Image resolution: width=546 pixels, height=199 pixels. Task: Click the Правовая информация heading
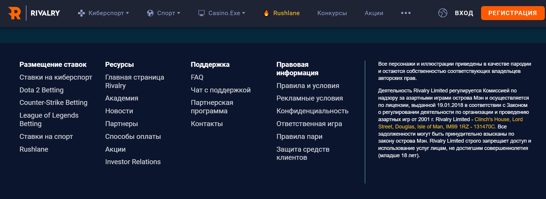(x=297, y=69)
